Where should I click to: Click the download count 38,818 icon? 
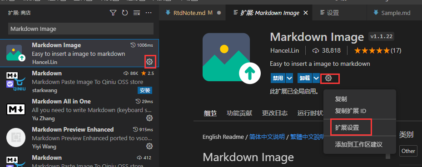(x=315, y=50)
